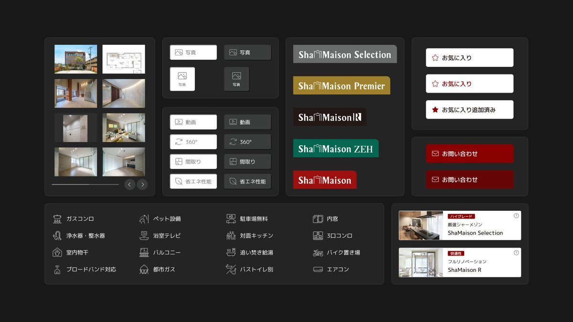Select the white 省エネ性能 tab
The width and height of the screenshot is (573, 322).
coord(193,181)
